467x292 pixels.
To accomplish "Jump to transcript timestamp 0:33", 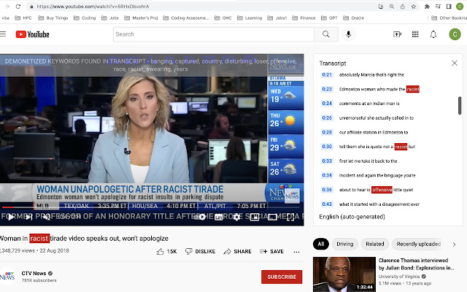I will 327,161.
